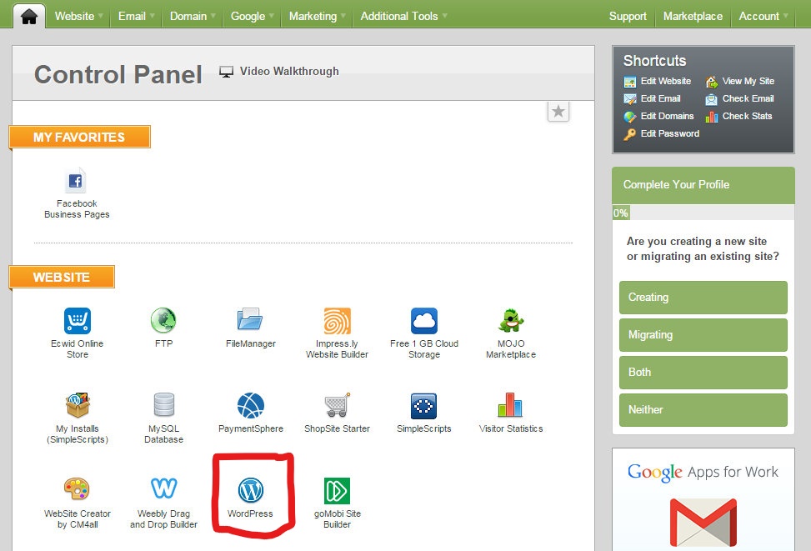
Task: Select the Creating profile option
Action: [703, 298]
